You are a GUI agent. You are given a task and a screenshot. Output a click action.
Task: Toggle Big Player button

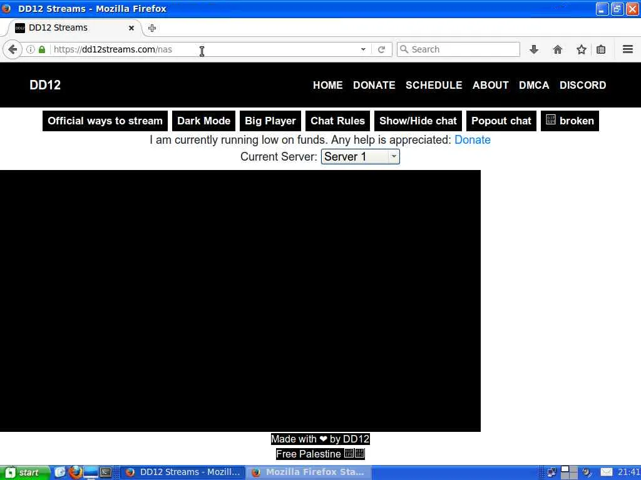[x=270, y=121]
